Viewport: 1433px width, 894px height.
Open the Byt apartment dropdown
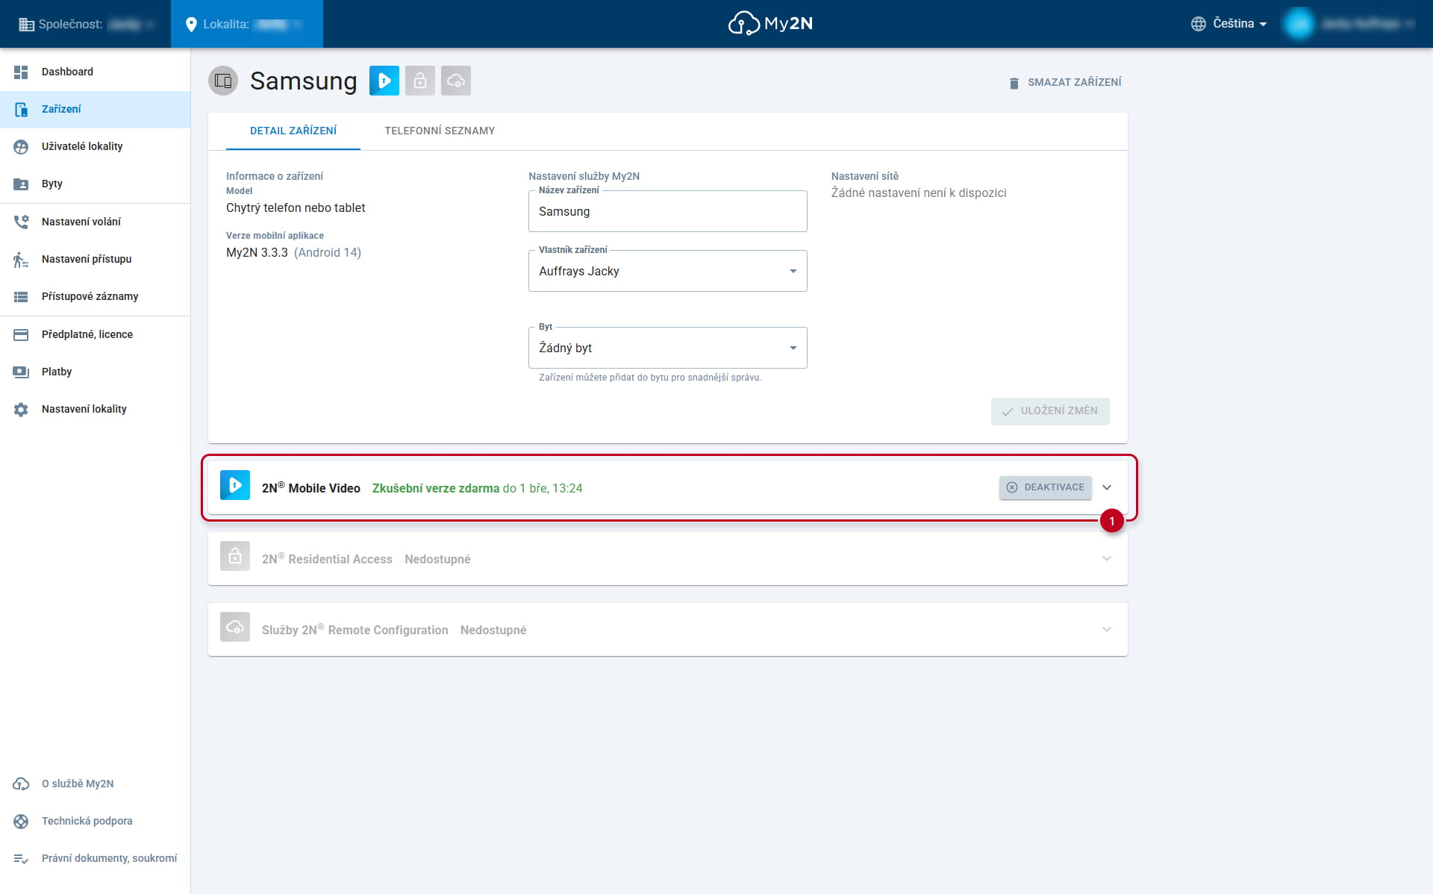(x=668, y=348)
